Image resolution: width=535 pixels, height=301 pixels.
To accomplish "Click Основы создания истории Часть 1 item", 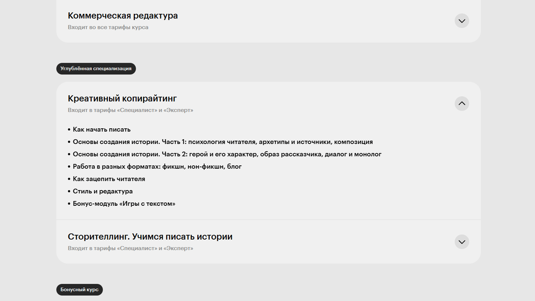I will click(x=223, y=142).
